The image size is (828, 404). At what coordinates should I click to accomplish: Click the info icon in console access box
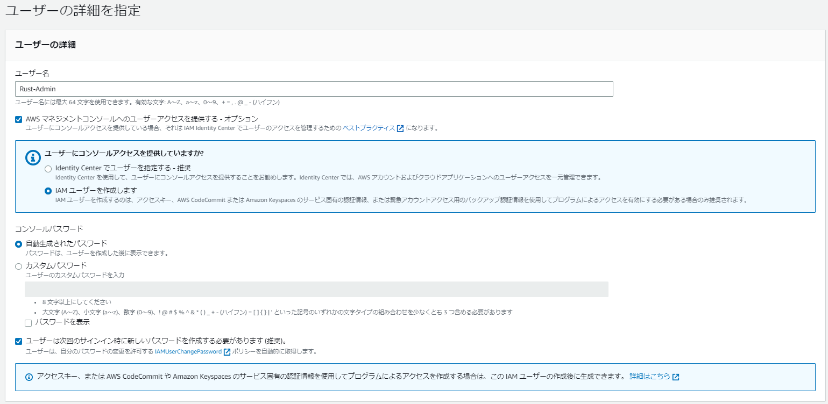(33, 157)
